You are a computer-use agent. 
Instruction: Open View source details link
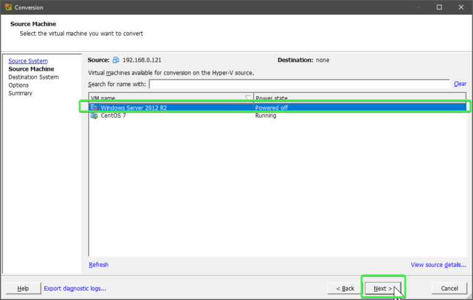[x=438, y=265]
